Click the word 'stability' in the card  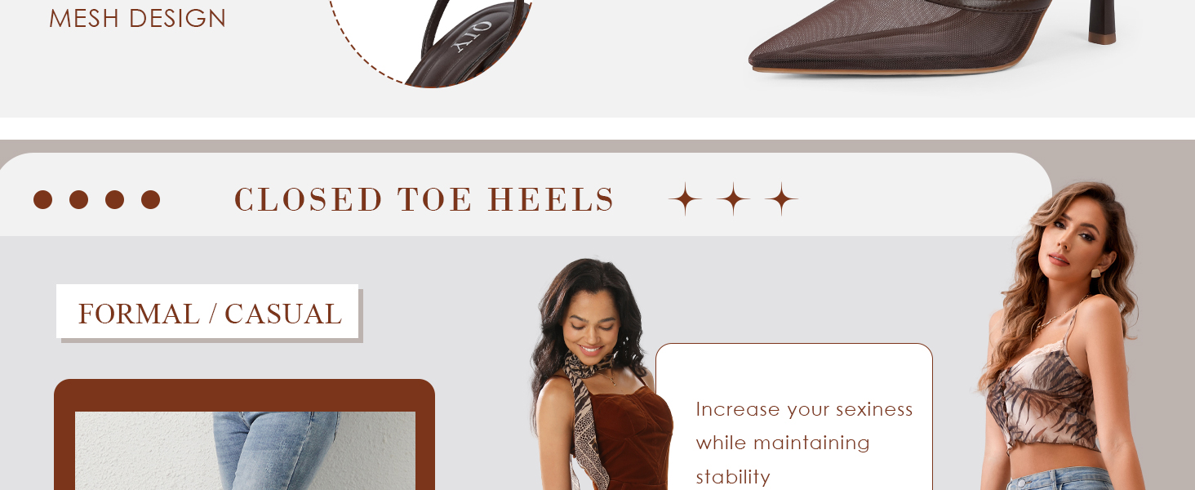733,477
